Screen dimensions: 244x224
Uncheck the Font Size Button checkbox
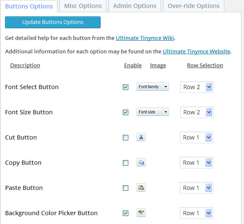pos(126,112)
